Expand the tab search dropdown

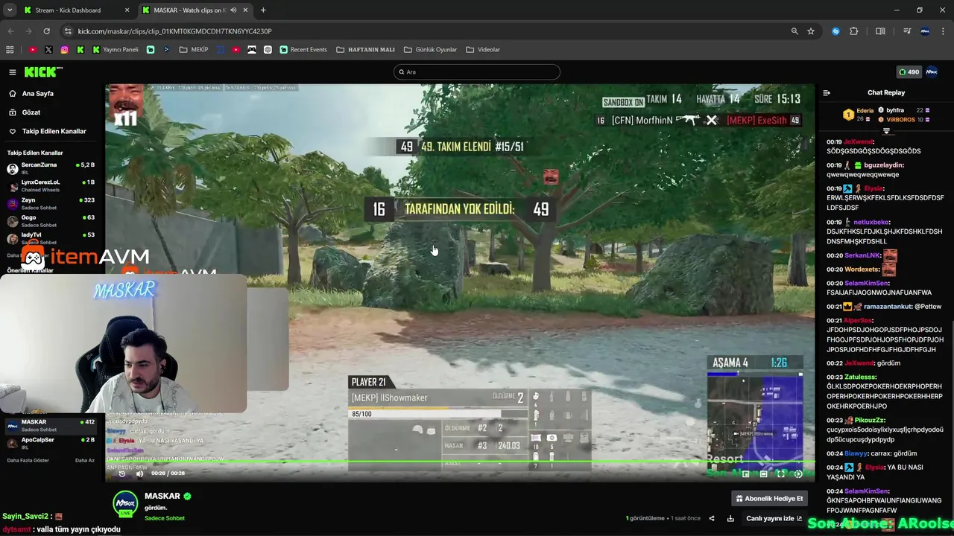[x=9, y=10]
